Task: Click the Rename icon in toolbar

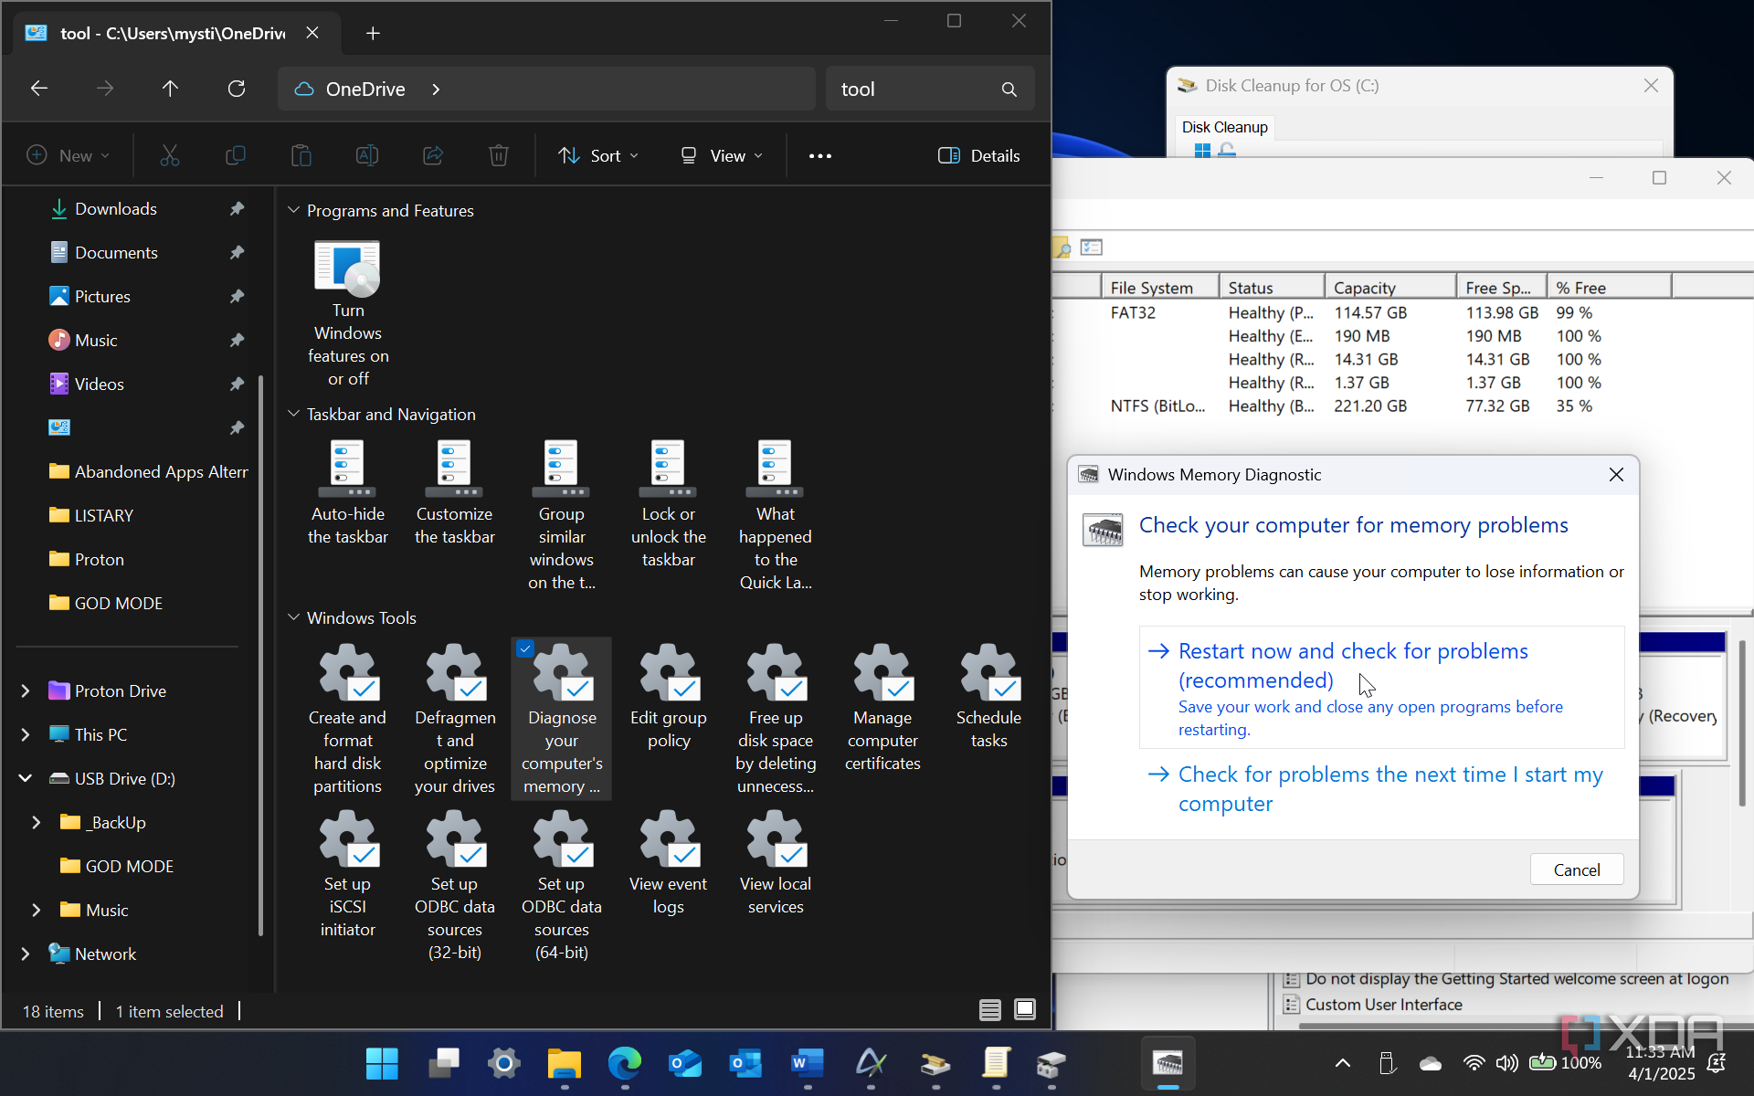Action: point(366,155)
